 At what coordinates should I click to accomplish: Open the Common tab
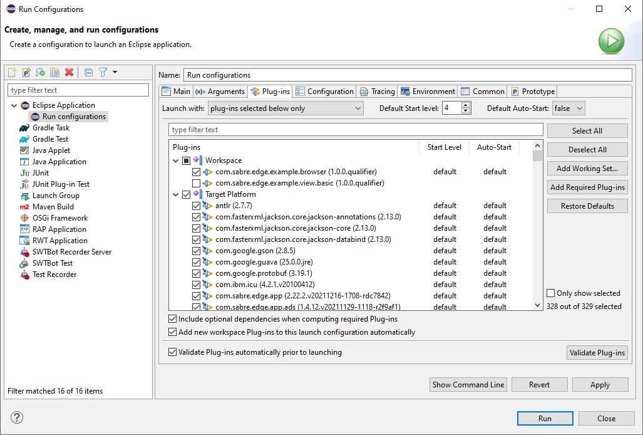[x=483, y=92]
